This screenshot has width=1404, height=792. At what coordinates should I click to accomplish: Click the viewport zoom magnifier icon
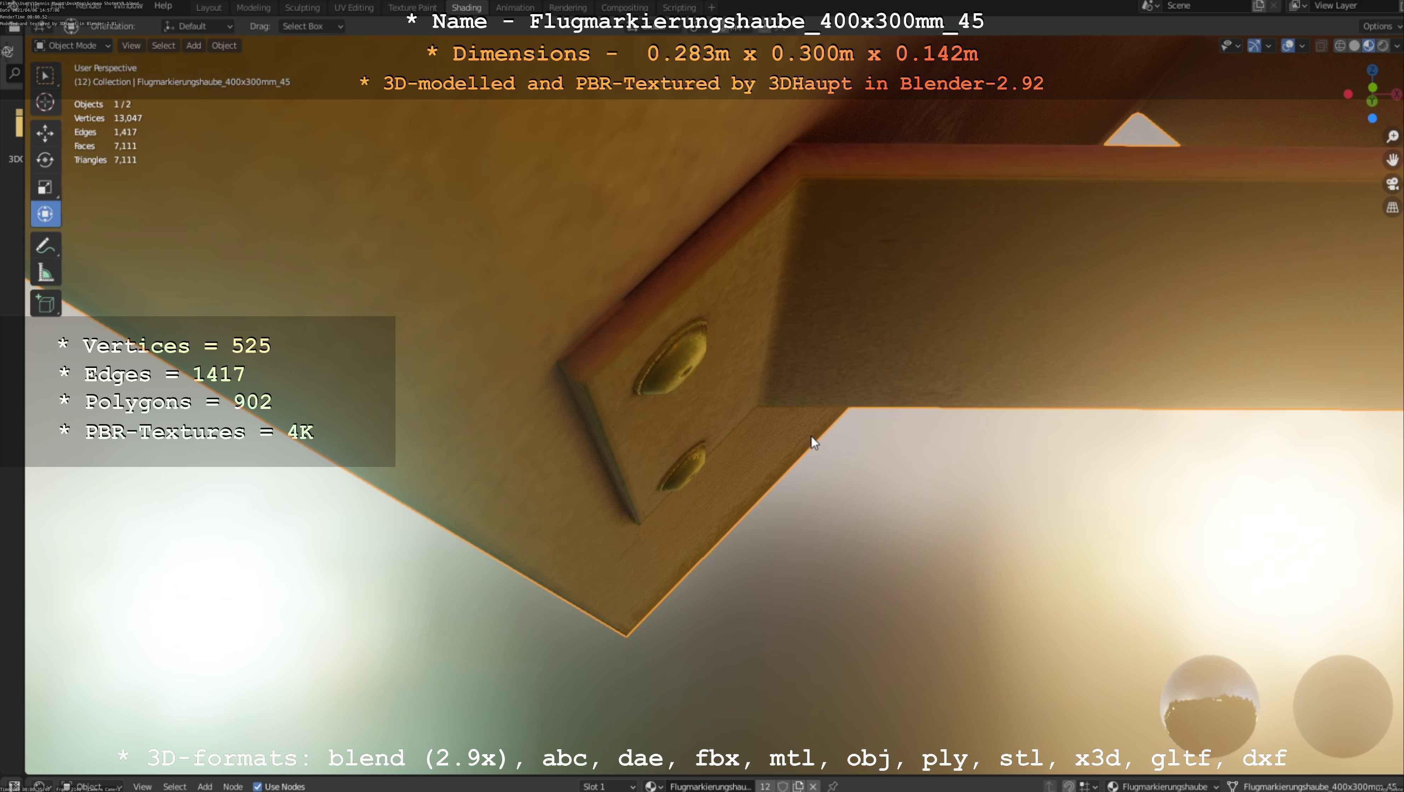1392,136
